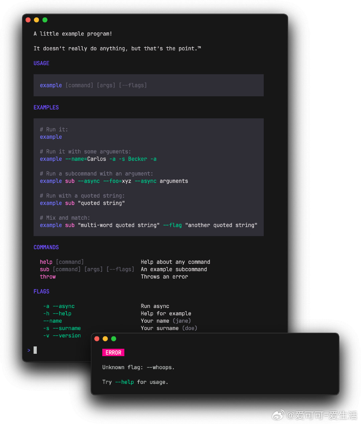This screenshot has height=424, width=361.
Task: Click 'Throws an error' description
Action: point(164,277)
